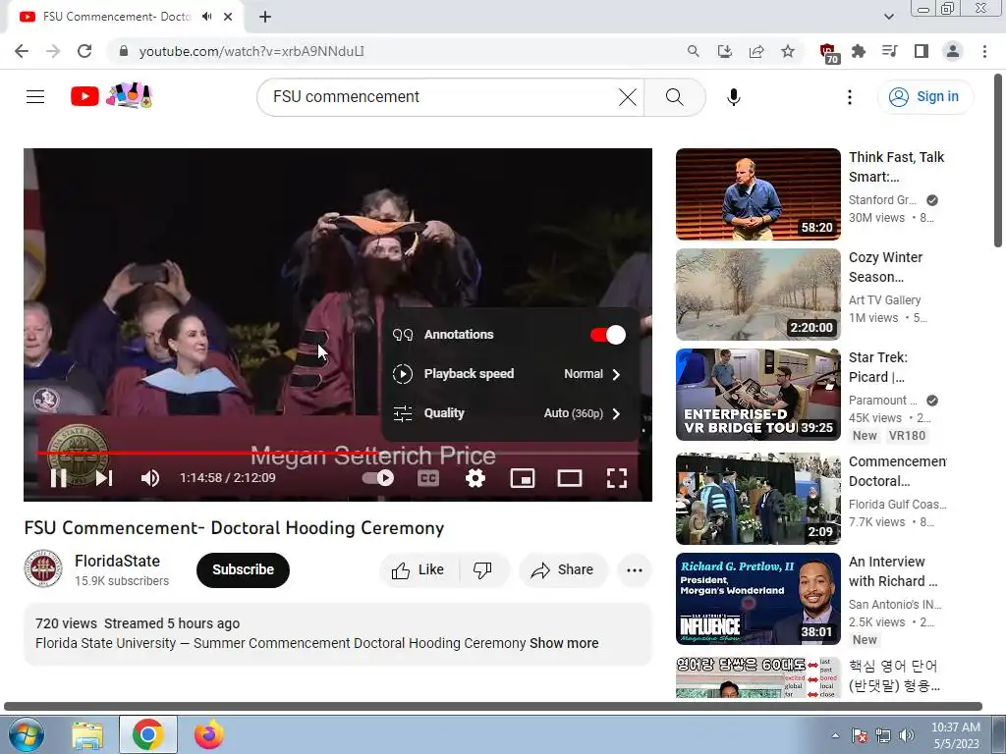Image resolution: width=1006 pixels, height=754 pixels.
Task: Skip to the next video
Action: [104, 478]
